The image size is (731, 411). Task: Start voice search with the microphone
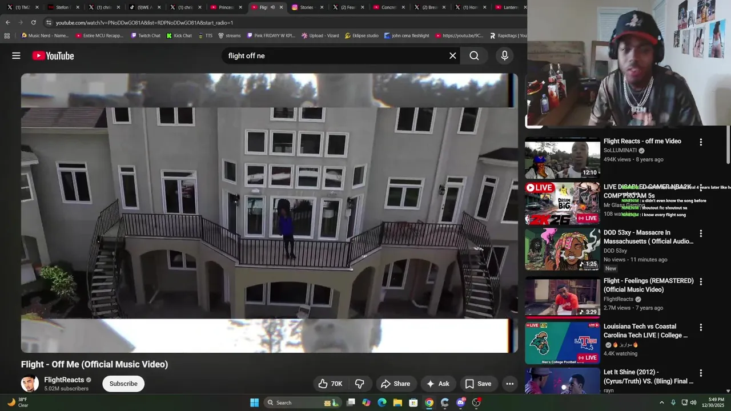click(x=504, y=55)
